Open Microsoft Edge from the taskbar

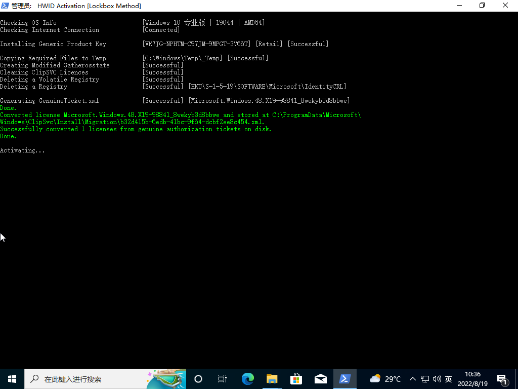point(247,378)
